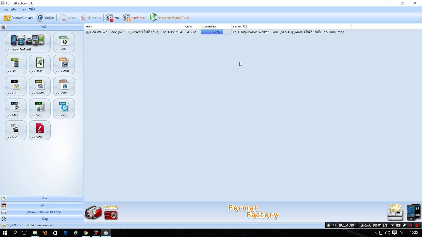The height and width of the screenshot is (237, 422).
Task: Select the -> SWF conversion icon
Action: 40,130
